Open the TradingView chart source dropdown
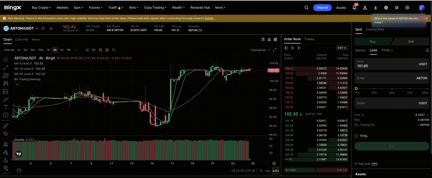The width and height of the screenshot is (432, 178). point(260,50)
